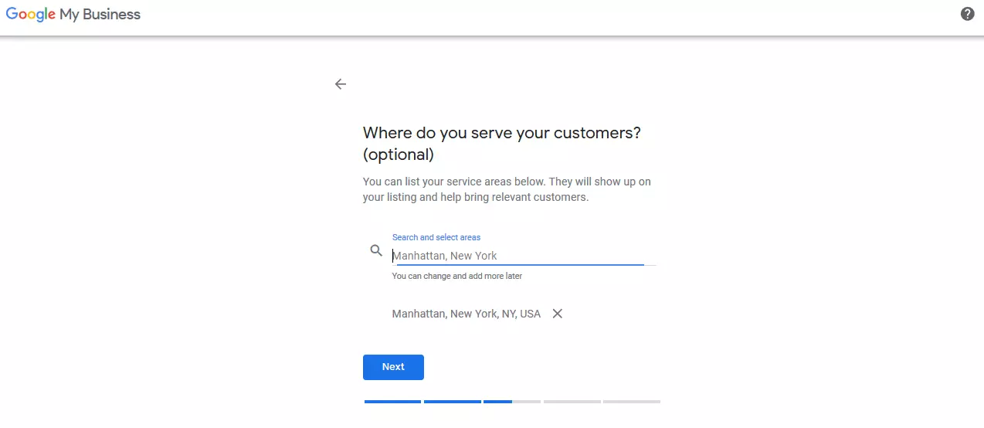The image size is (984, 428).
Task: Click the "Search and select areas" field label
Action: coord(436,237)
